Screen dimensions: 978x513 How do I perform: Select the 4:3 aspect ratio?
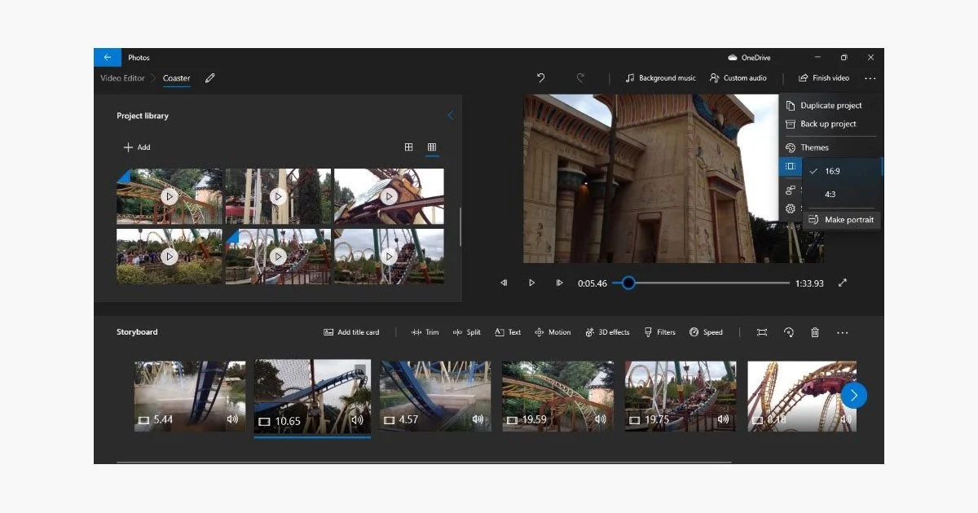830,194
